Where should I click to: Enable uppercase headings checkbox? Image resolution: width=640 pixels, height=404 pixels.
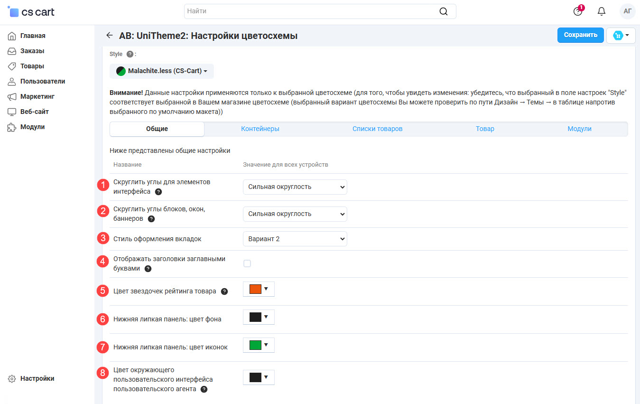[x=247, y=263]
